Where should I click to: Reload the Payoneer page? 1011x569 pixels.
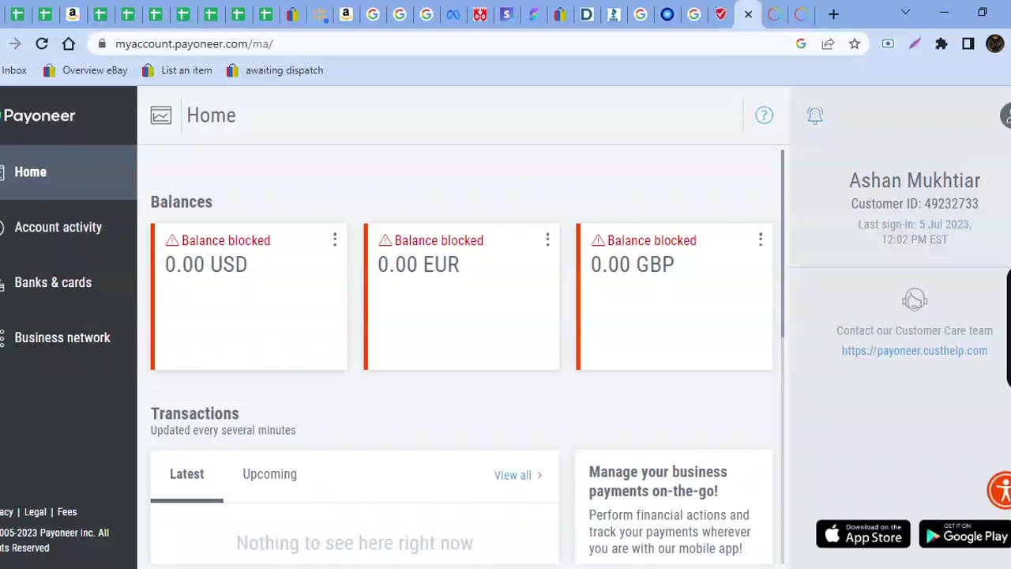click(x=42, y=44)
